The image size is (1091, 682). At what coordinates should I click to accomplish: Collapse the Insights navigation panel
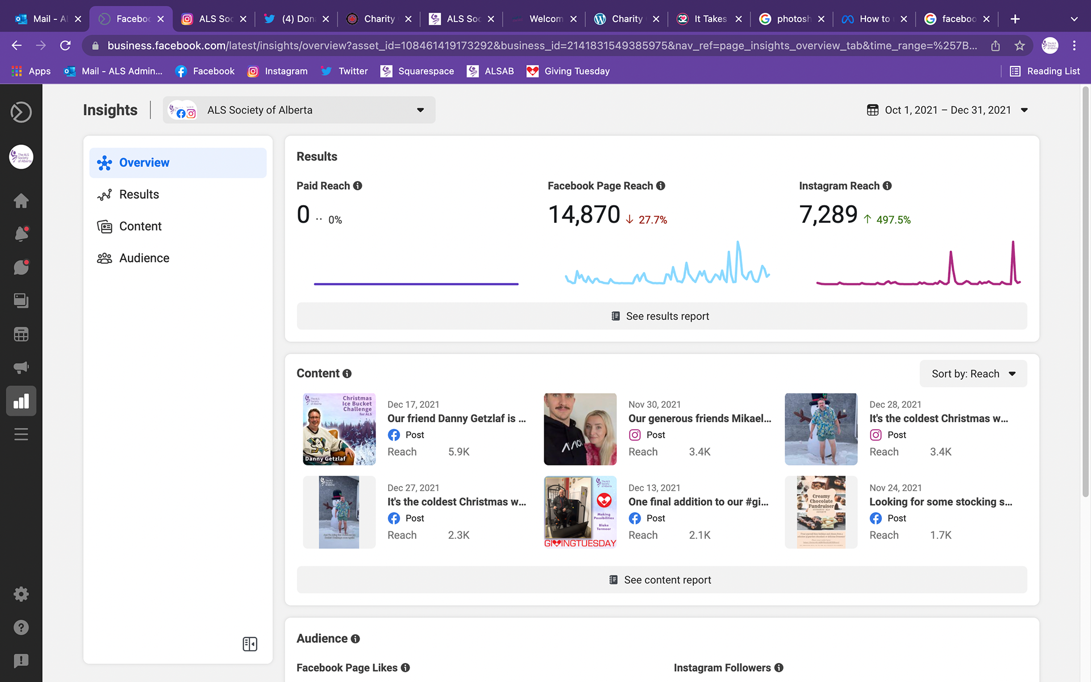pos(249,644)
